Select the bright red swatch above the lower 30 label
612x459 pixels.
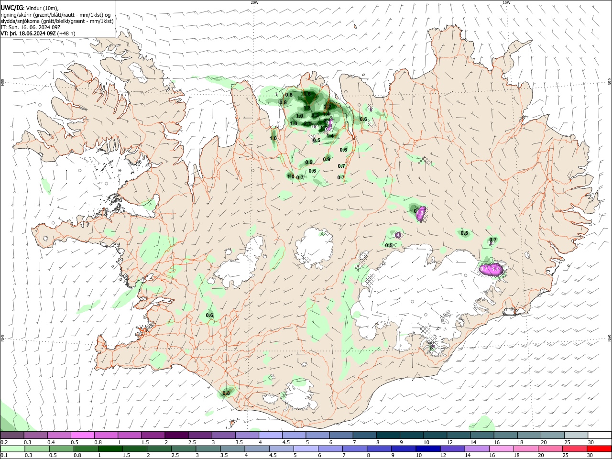599,449
